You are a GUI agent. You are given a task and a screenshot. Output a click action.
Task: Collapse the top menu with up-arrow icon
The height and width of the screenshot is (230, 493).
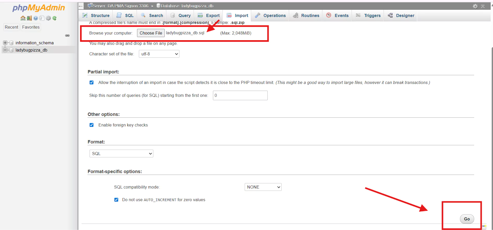483,6
